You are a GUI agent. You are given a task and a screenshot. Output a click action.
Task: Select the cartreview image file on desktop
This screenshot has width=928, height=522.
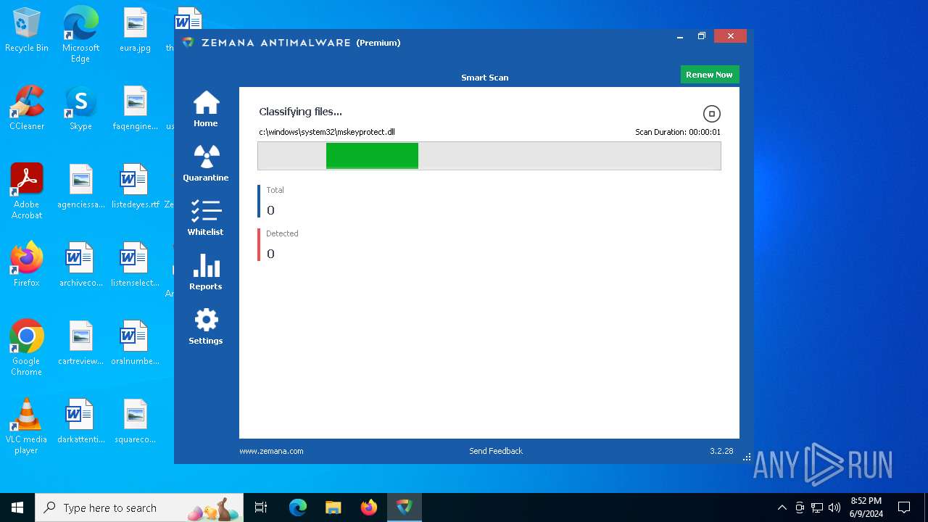pyautogui.click(x=80, y=344)
